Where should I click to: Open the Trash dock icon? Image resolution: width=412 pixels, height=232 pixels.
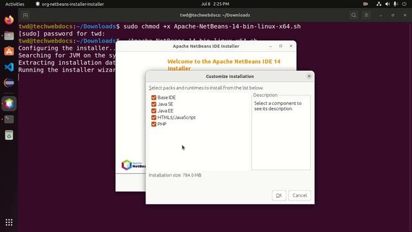pos(9,135)
